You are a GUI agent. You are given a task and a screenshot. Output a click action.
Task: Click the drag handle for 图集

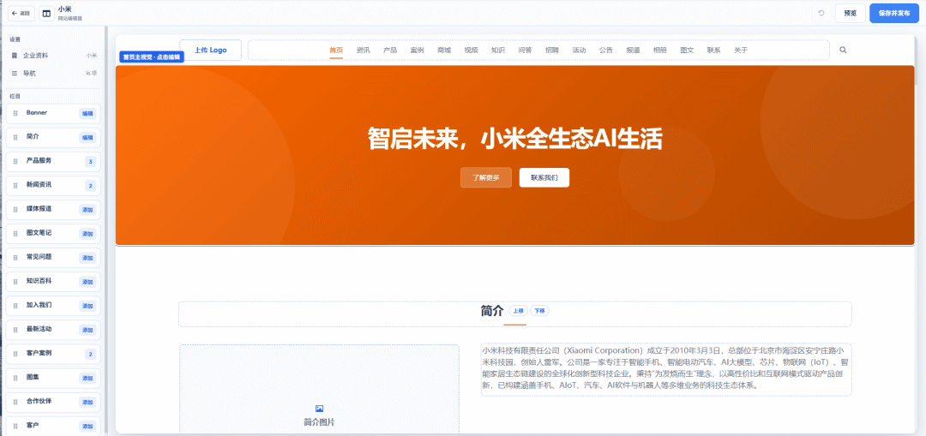click(x=16, y=379)
